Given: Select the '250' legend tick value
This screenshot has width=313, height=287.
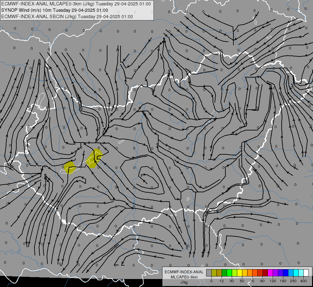Looking at the screenshot, I should pos(293,281).
